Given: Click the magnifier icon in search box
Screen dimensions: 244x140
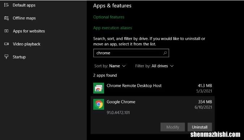Looking at the screenshot, I should click(x=165, y=53).
